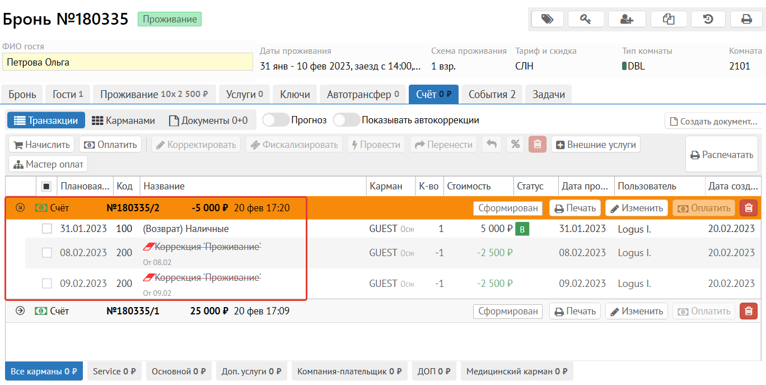The width and height of the screenshot is (766, 385).
Task: Delete invoice №180335/1 with red trash icon
Action: [x=749, y=311]
